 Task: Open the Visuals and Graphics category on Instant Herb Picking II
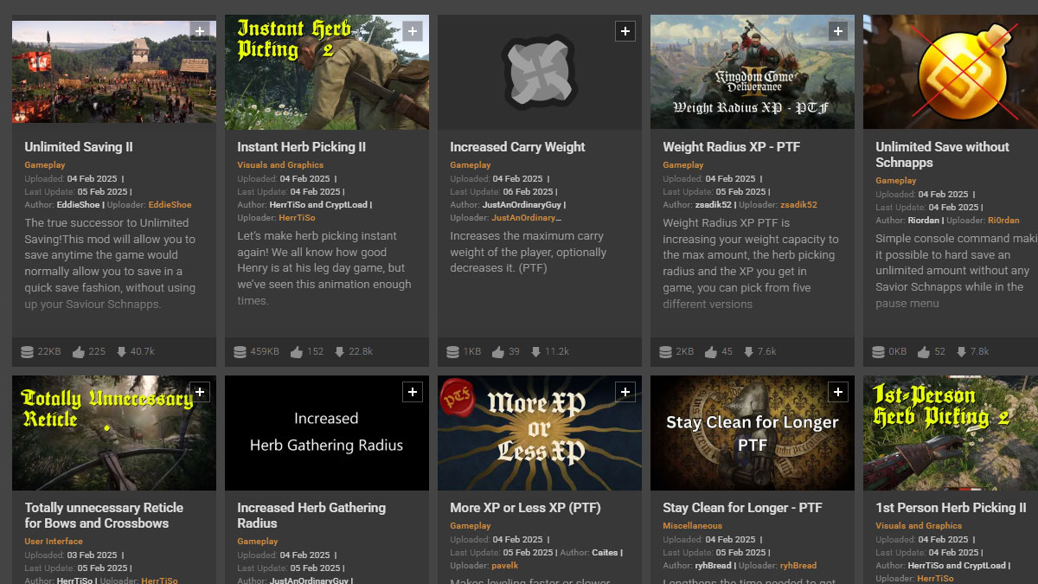point(279,164)
